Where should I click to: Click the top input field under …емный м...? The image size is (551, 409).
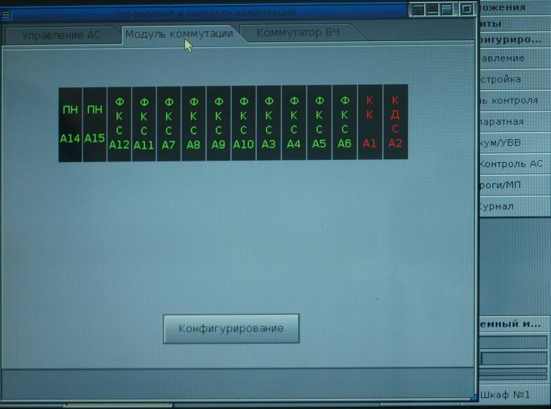[x=513, y=342]
